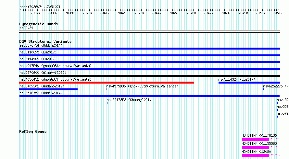Click the small marker under nsv5717853
Viewport: 289px width, 159px height.
click(107, 103)
